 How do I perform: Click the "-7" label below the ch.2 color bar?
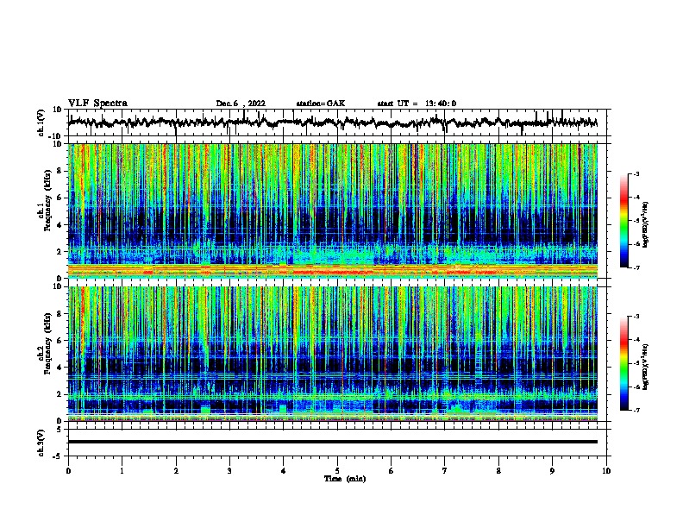[636, 410]
